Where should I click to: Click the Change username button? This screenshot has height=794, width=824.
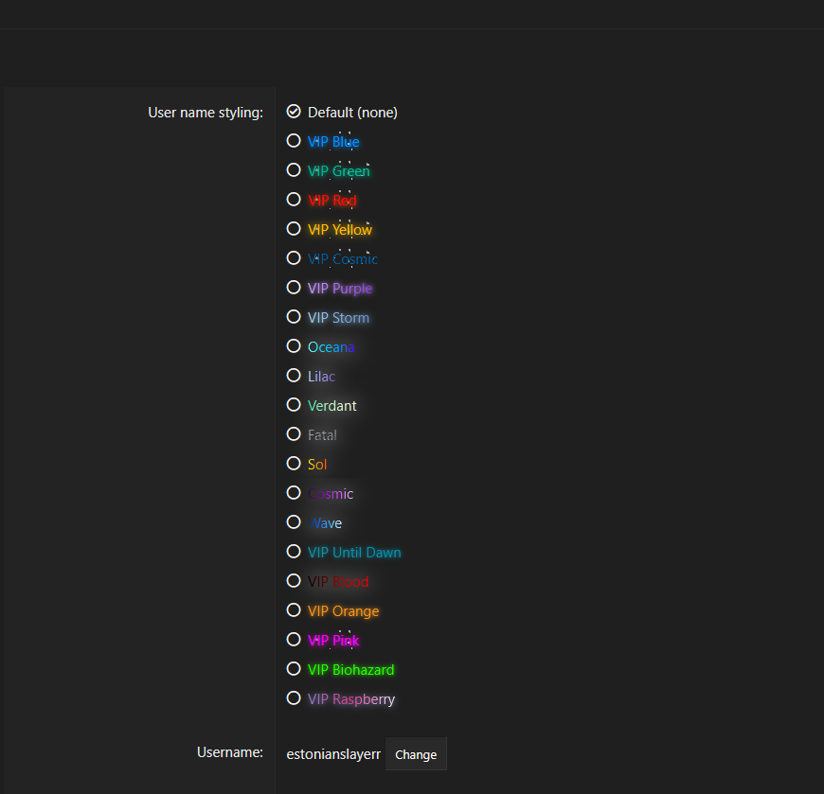pyautogui.click(x=416, y=754)
